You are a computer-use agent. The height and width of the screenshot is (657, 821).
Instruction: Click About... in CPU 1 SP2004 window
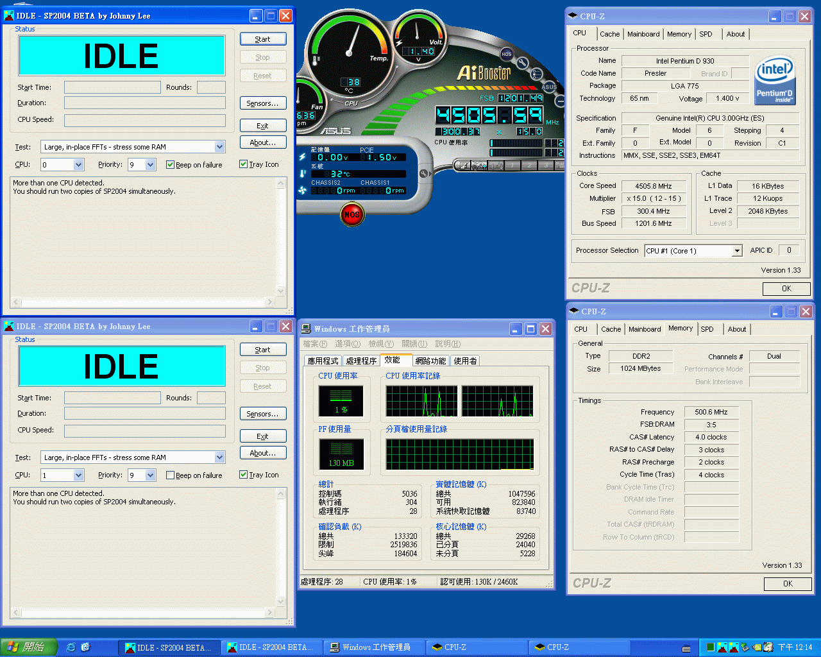coord(263,453)
